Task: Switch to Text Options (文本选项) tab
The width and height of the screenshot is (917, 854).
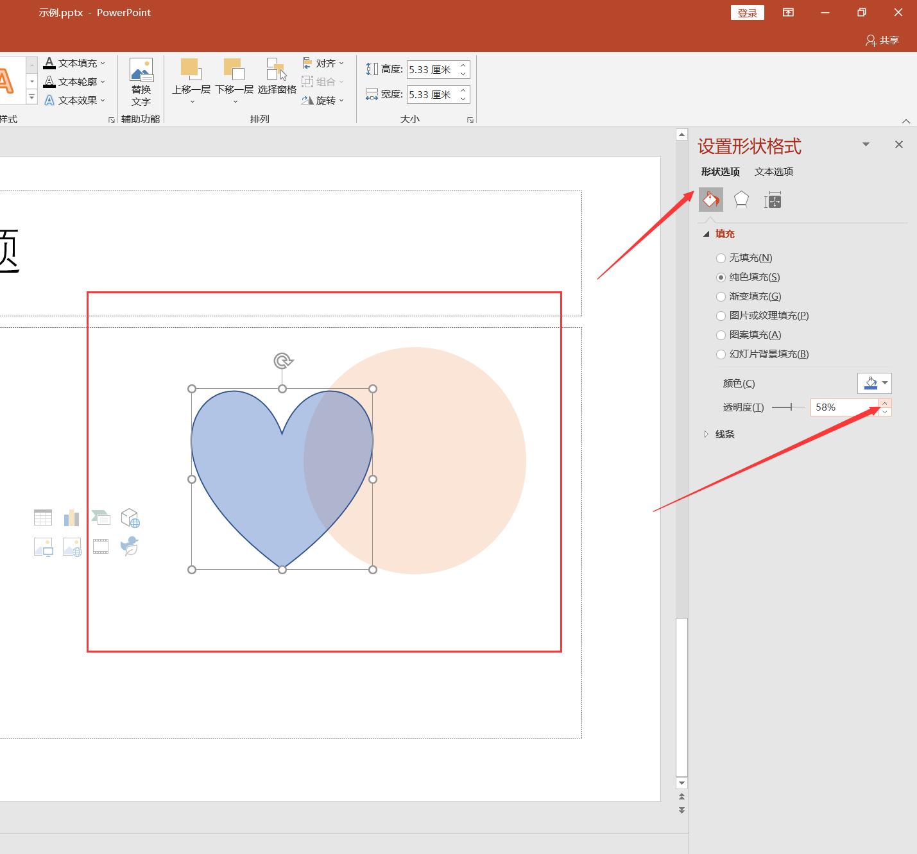Action: pos(774,171)
